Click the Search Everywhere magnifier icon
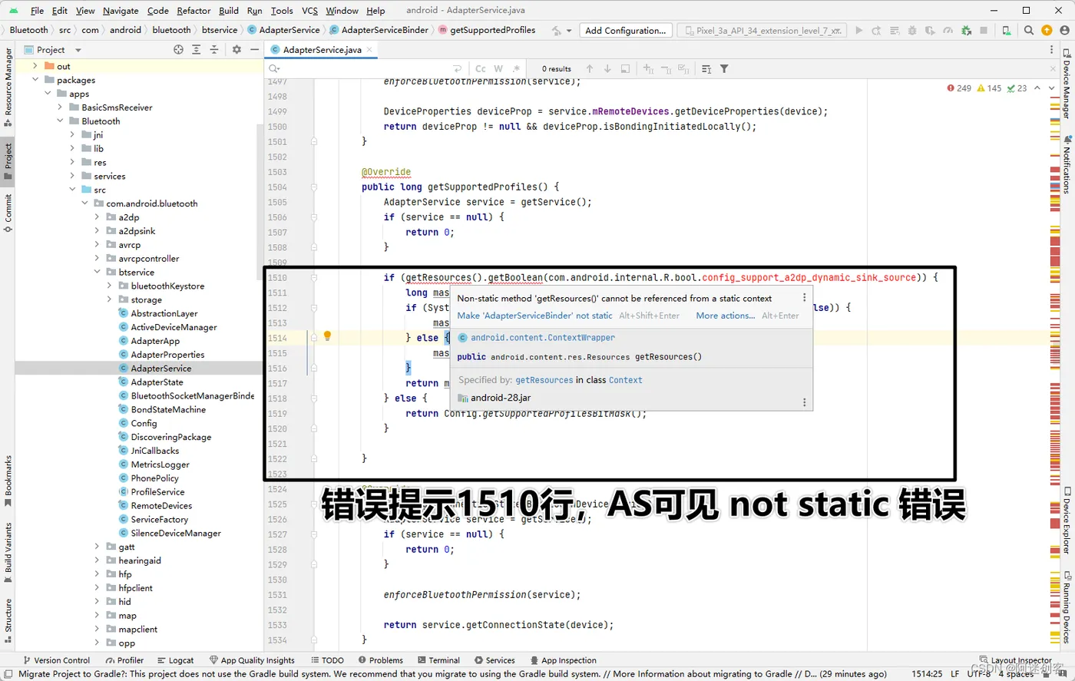 [x=1029, y=31]
